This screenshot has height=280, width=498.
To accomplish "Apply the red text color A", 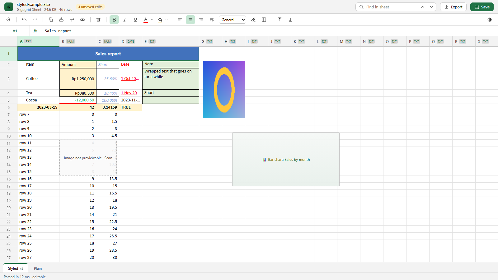I will (x=146, y=20).
